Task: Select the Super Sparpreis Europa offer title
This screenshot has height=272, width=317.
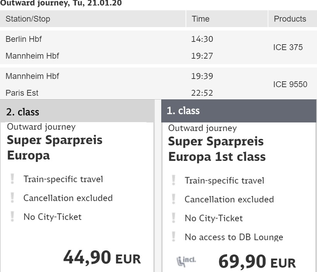Action: tap(55, 147)
